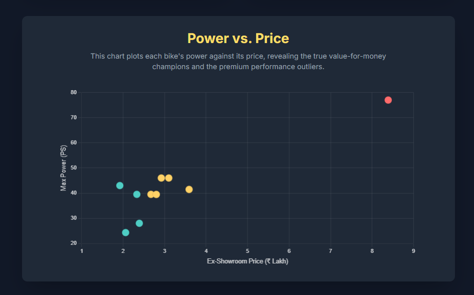Click the 5 tick label on the price axis
Image resolution: width=474 pixels, height=295 pixels.
pyautogui.click(x=248, y=250)
